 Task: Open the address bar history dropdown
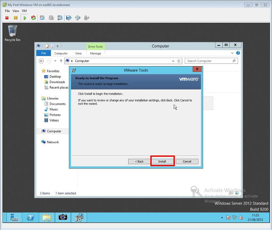click(x=173, y=61)
